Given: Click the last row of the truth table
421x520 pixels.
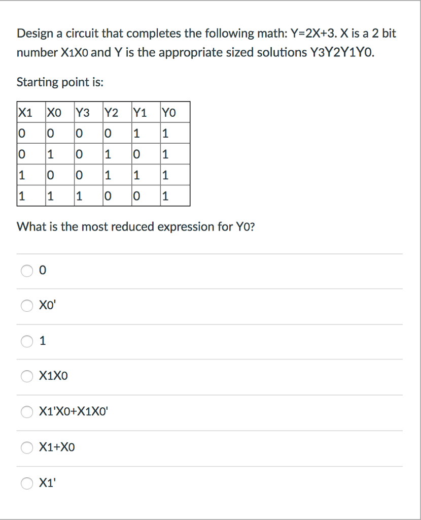Looking at the screenshot, I should [101, 196].
